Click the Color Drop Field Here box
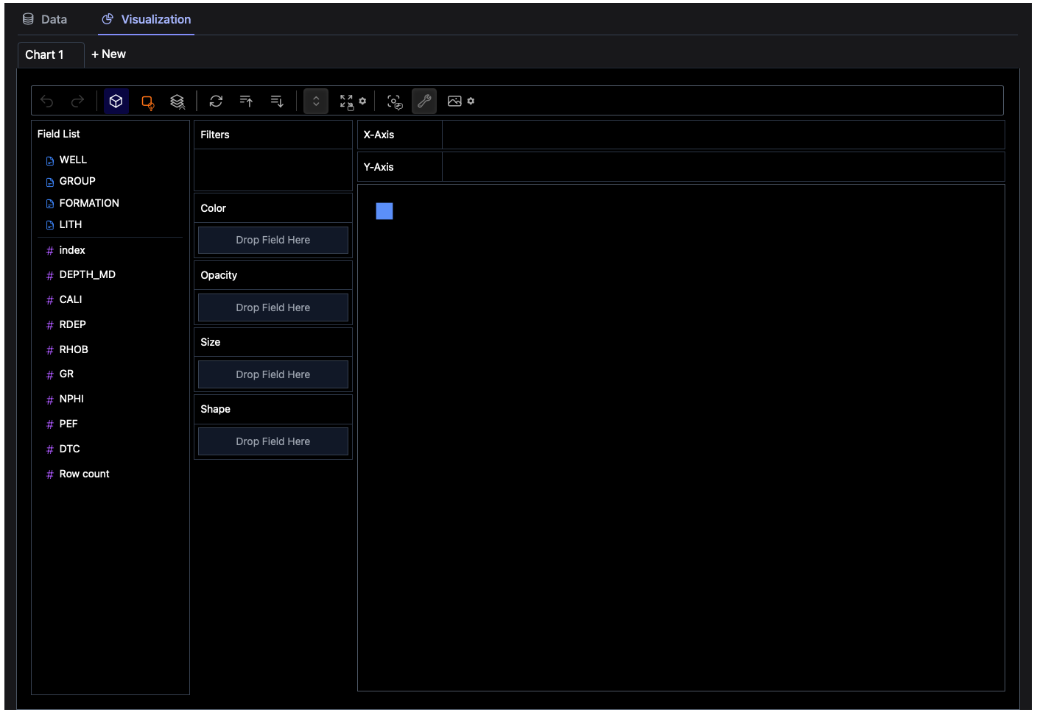This screenshot has height=715, width=1037. 273,240
